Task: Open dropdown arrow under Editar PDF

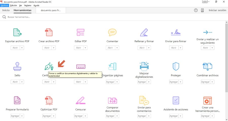Action: click(85, 48)
